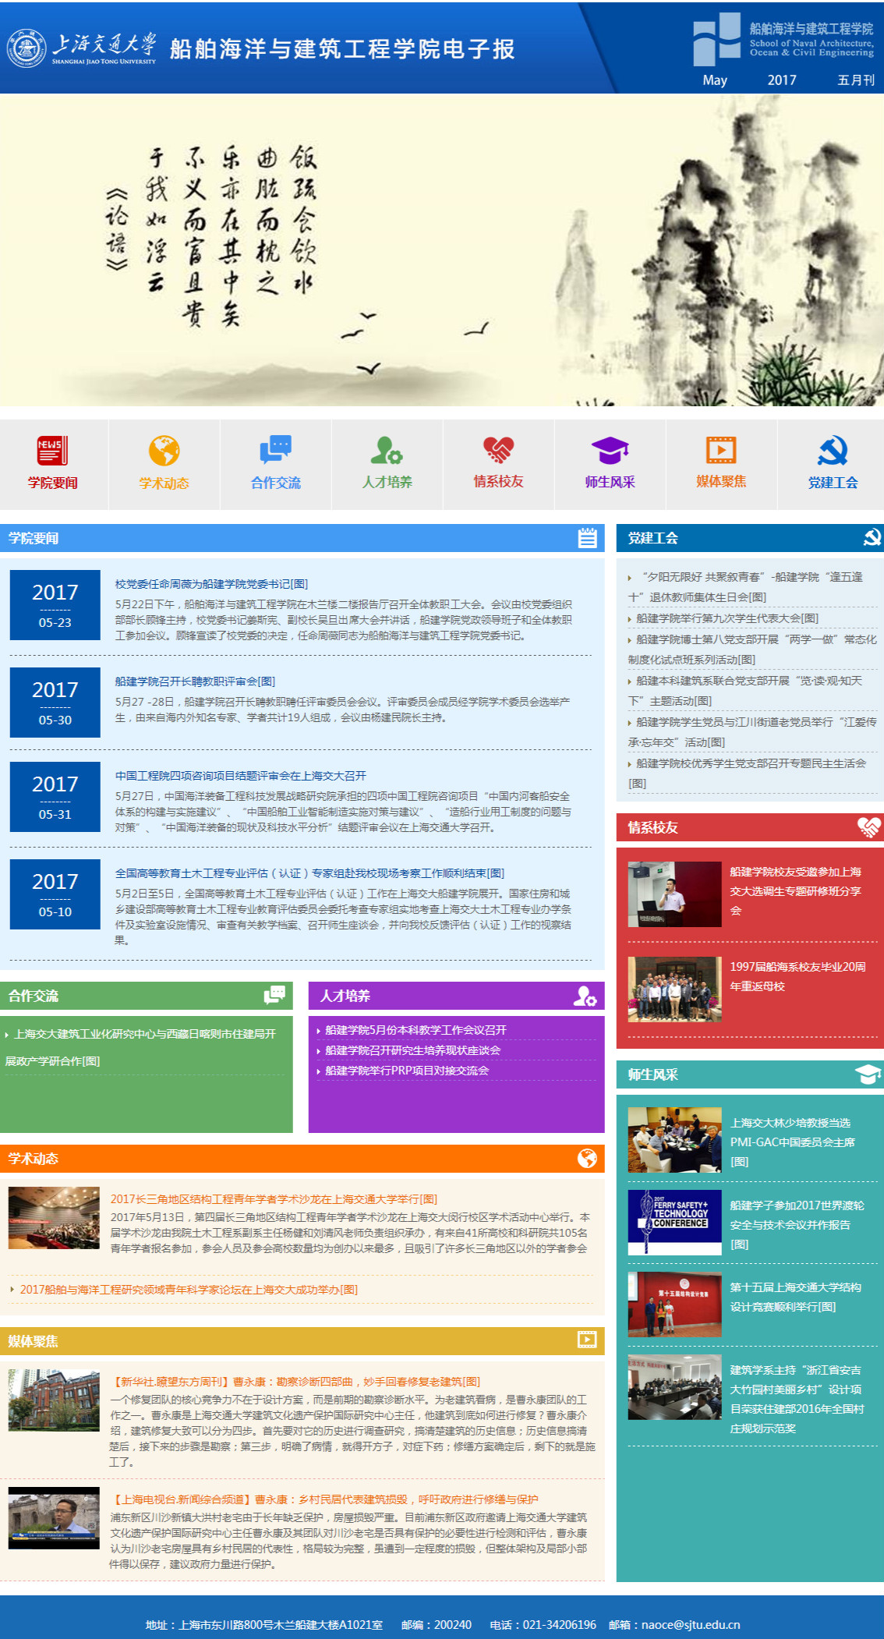The image size is (884, 1639).
Task: Open the 党建工会 hammer and sickle icon
Action: point(833,451)
